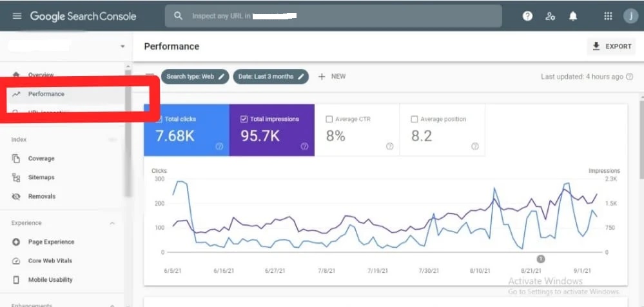The width and height of the screenshot is (644, 307).
Task: Open the Date: Last 3 months filter
Action: click(271, 77)
